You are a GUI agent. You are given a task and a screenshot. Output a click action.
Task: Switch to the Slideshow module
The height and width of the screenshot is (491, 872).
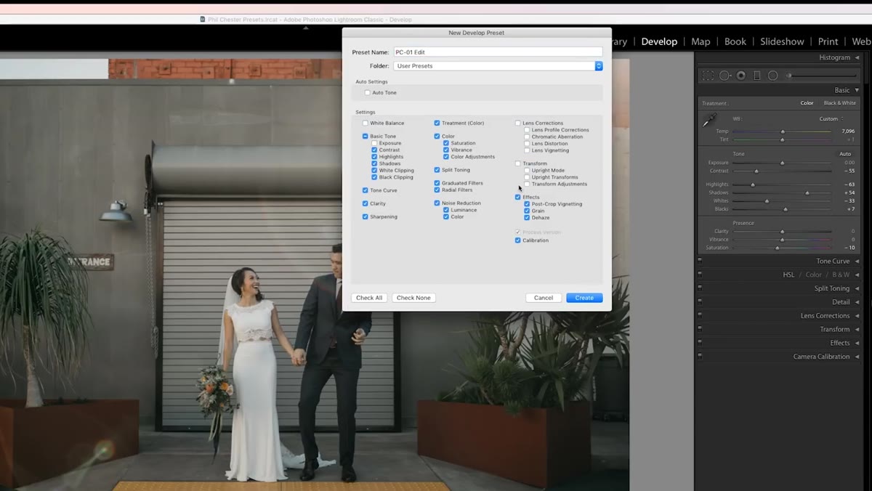[782, 41]
